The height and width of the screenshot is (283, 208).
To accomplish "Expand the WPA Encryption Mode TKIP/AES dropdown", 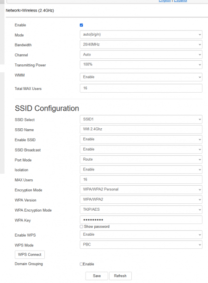I will (x=141, y=210).
